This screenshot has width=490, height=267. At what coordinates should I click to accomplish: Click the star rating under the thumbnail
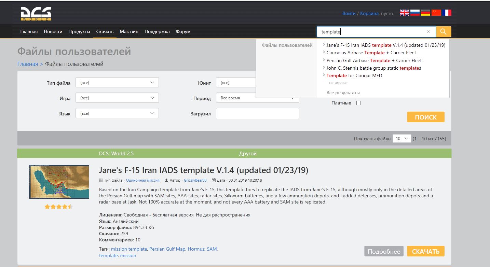[59, 207]
